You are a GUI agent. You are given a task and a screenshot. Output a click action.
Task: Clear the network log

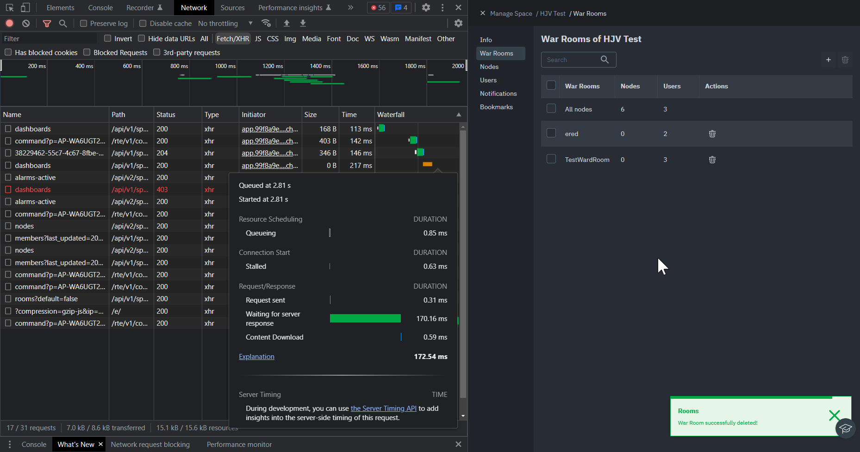(26, 23)
